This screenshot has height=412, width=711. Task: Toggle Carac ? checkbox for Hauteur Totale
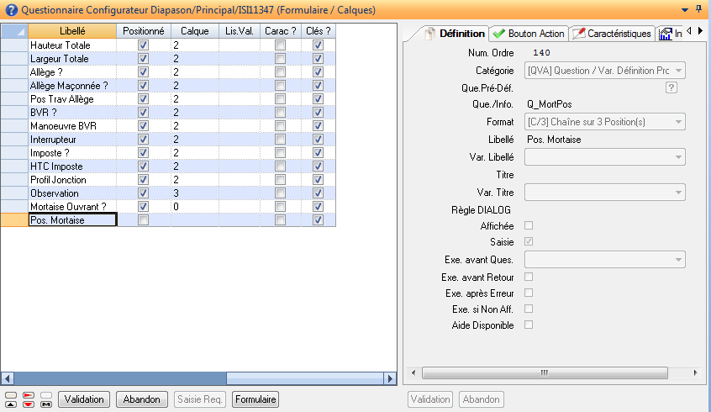(281, 45)
